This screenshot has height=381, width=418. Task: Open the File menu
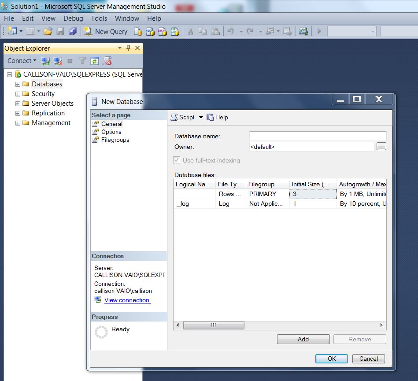click(x=9, y=18)
